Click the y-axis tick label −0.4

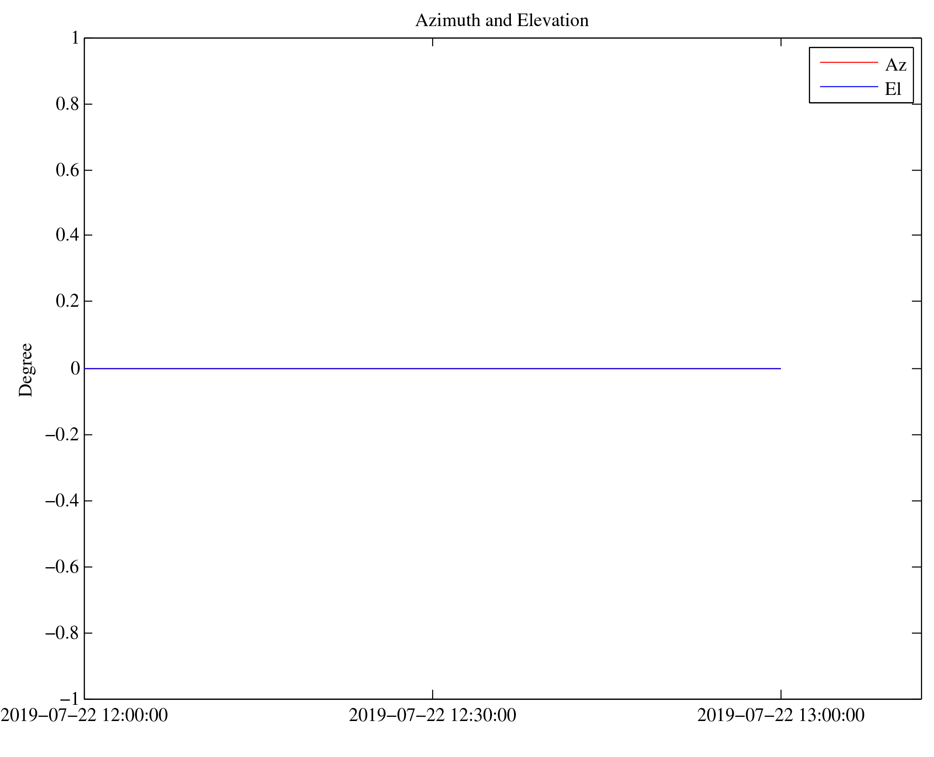click(x=62, y=501)
